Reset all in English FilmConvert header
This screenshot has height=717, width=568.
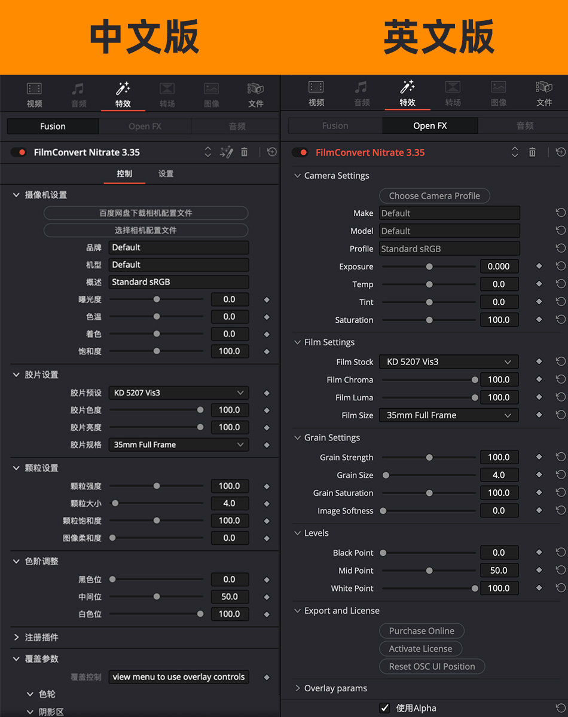[x=561, y=152]
